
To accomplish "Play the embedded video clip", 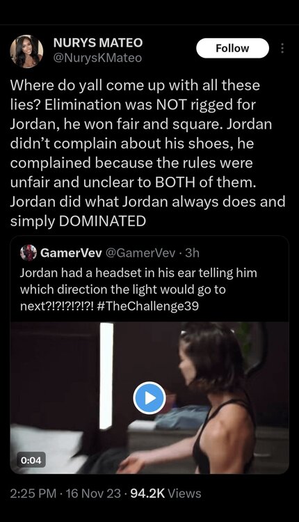I will [149, 398].
